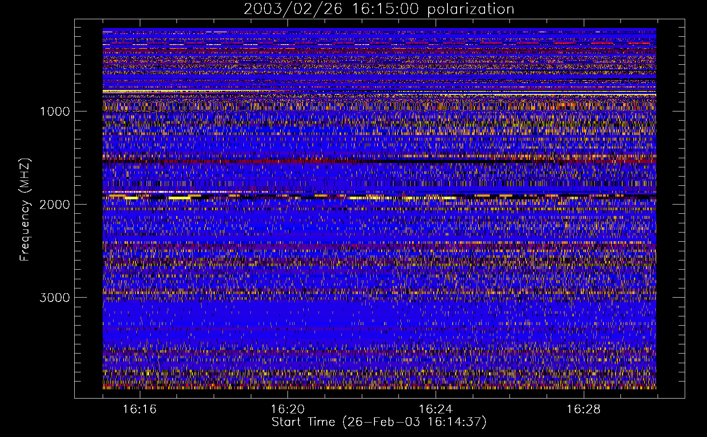The height and width of the screenshot is (437, 707).
Task: Click the 'Start Time (26-Feb-03 16:14:37)' label
Action: pyautogui.click(x=379, y=422)
